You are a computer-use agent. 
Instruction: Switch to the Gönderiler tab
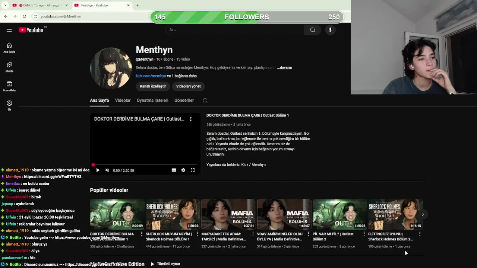(184, 100)
